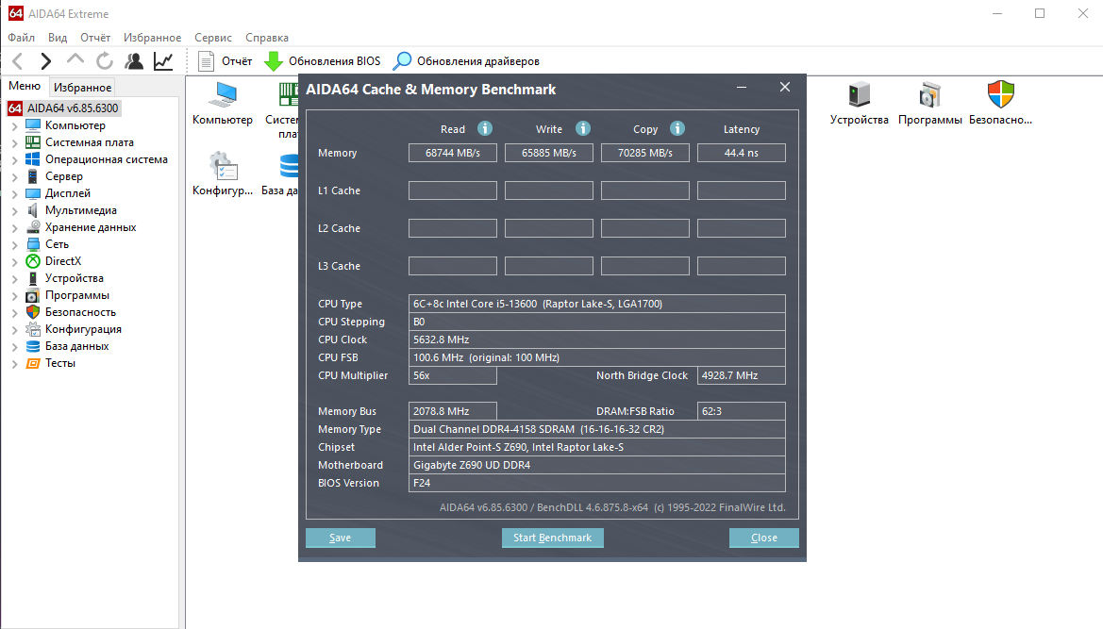The image size is (1103, 629).
Task: Open the user icon in the toolbar
Action: click(134, 61)
